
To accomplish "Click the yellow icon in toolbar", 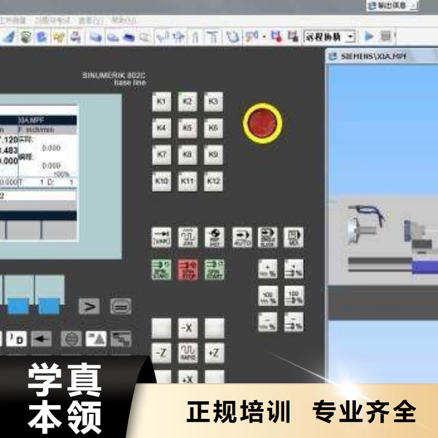I will (59, 37).
